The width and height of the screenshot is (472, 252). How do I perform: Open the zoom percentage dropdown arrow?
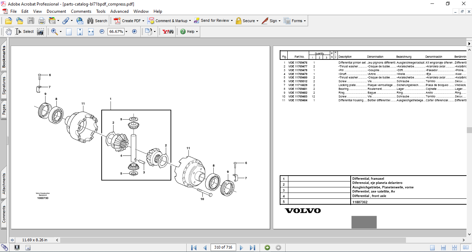127,32
